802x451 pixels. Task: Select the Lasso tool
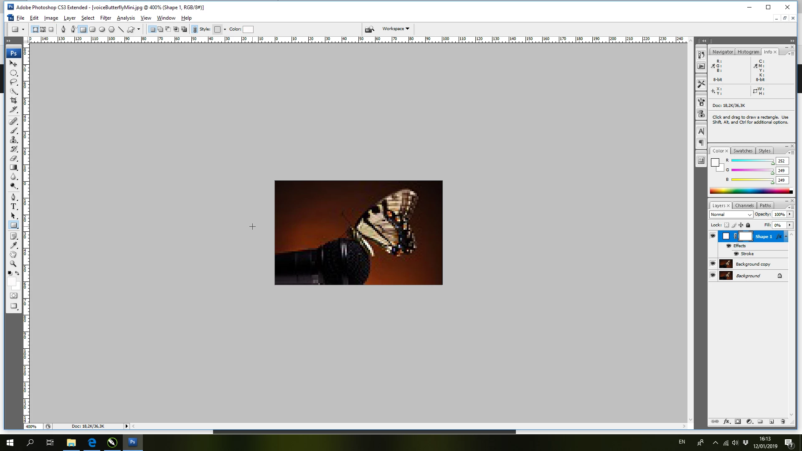tap(13, 82)
